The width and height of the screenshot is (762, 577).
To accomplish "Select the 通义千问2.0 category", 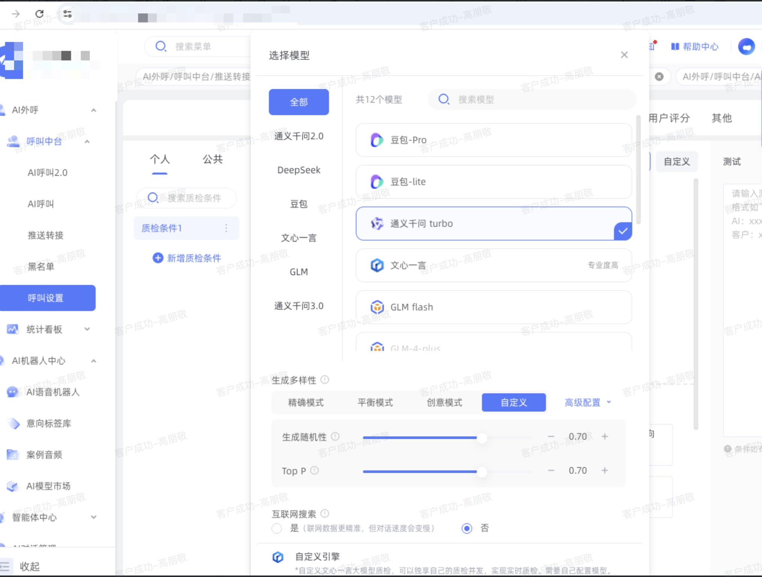I will pyautogui.click(x=299, y=136).
